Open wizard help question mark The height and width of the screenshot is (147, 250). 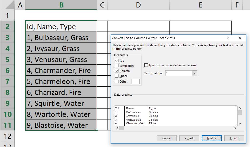tap(228, 38)
